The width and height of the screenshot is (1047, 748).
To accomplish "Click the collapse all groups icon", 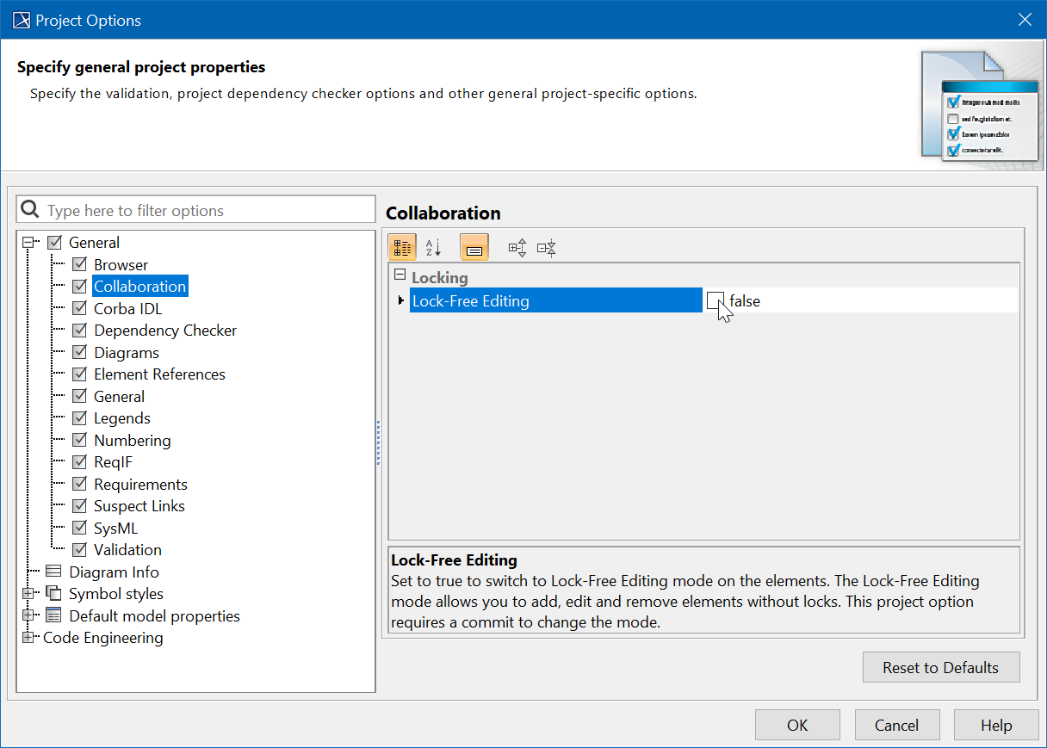I will click(x=547, y=249).
